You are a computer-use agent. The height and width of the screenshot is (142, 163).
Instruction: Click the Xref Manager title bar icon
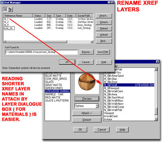point(2,2)
